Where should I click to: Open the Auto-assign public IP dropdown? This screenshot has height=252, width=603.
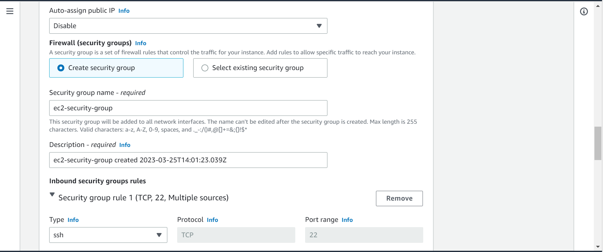click(188, 26)
